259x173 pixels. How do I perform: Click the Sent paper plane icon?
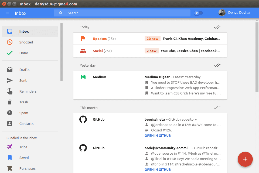tap(10, 80)
